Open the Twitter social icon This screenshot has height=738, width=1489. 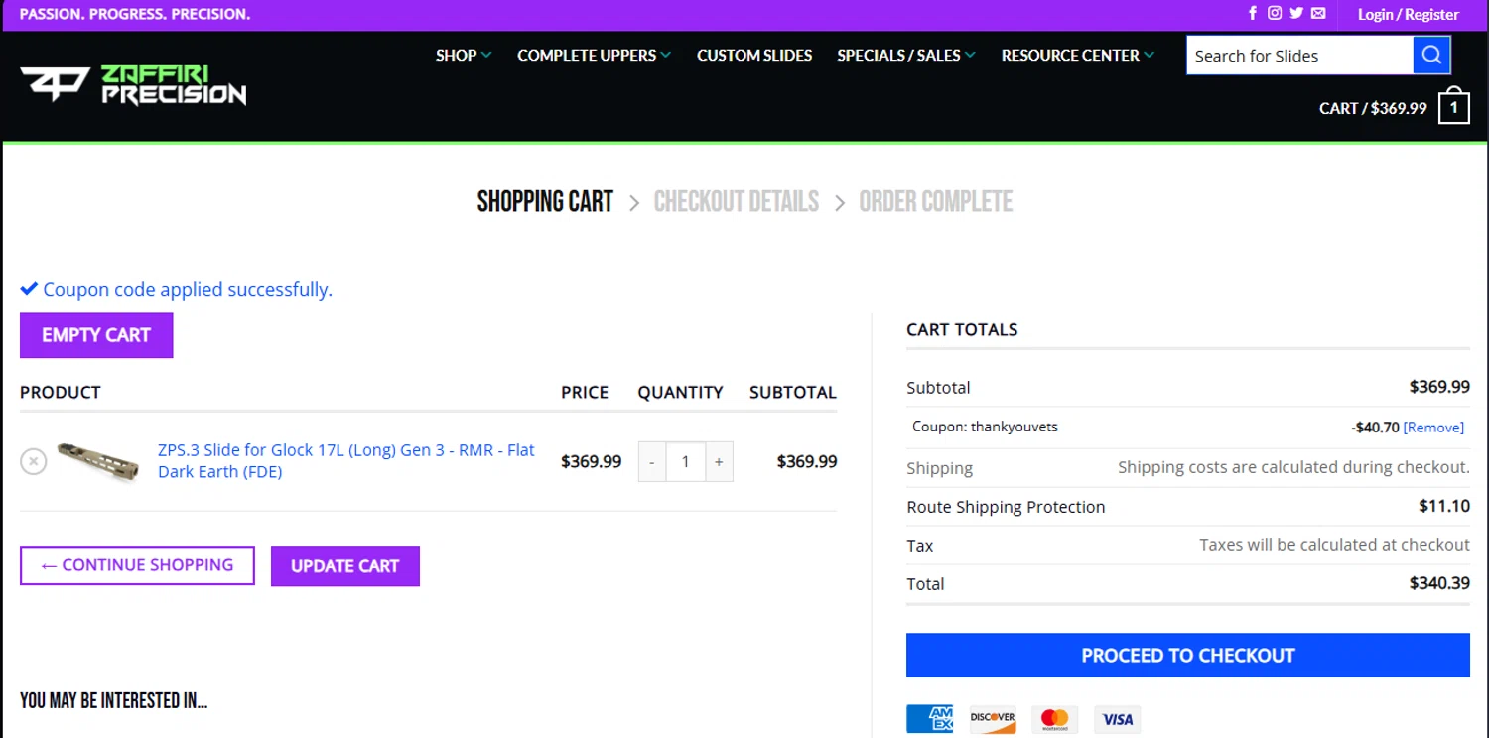(x=1296, y=14)
